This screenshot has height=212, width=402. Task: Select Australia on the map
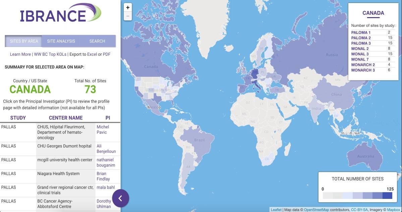pyautogui.click(x=365, y=156)
